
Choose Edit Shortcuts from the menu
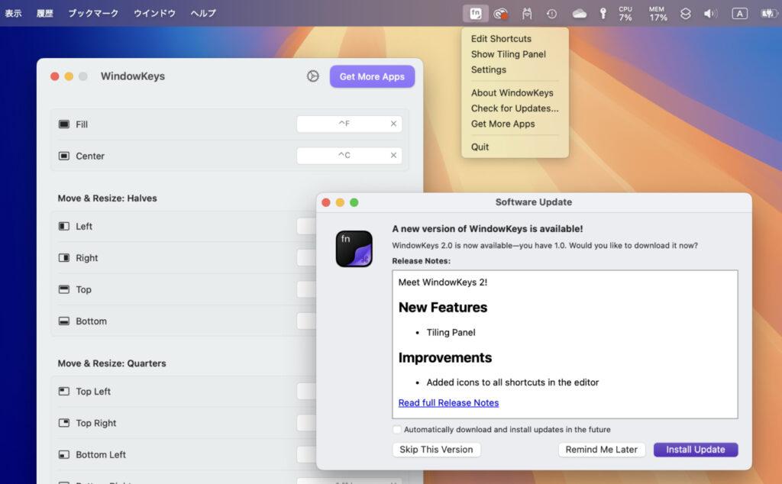point(501,38)
